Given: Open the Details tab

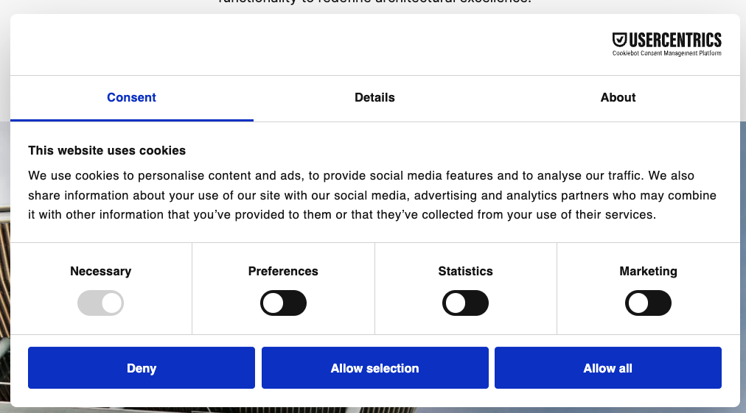Looking at the screenshot, I should 374,97.
